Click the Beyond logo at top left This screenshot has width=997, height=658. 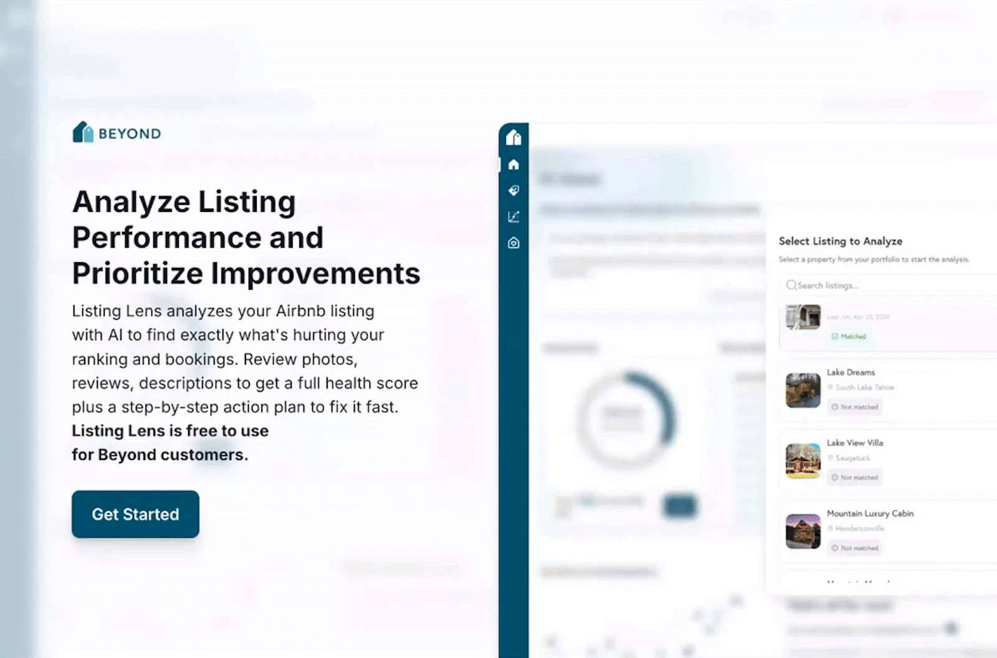(x=117, y=132)
